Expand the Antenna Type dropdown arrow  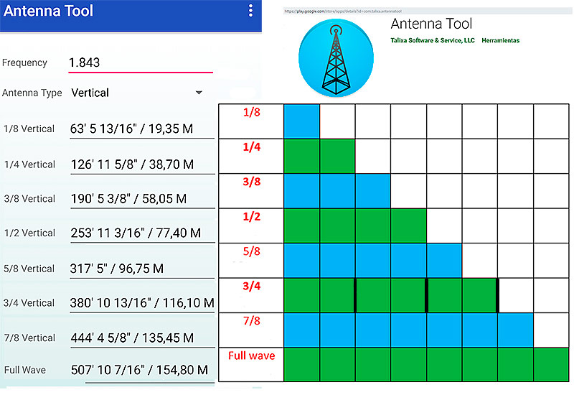pyautogui.click(x=199, y=93)
